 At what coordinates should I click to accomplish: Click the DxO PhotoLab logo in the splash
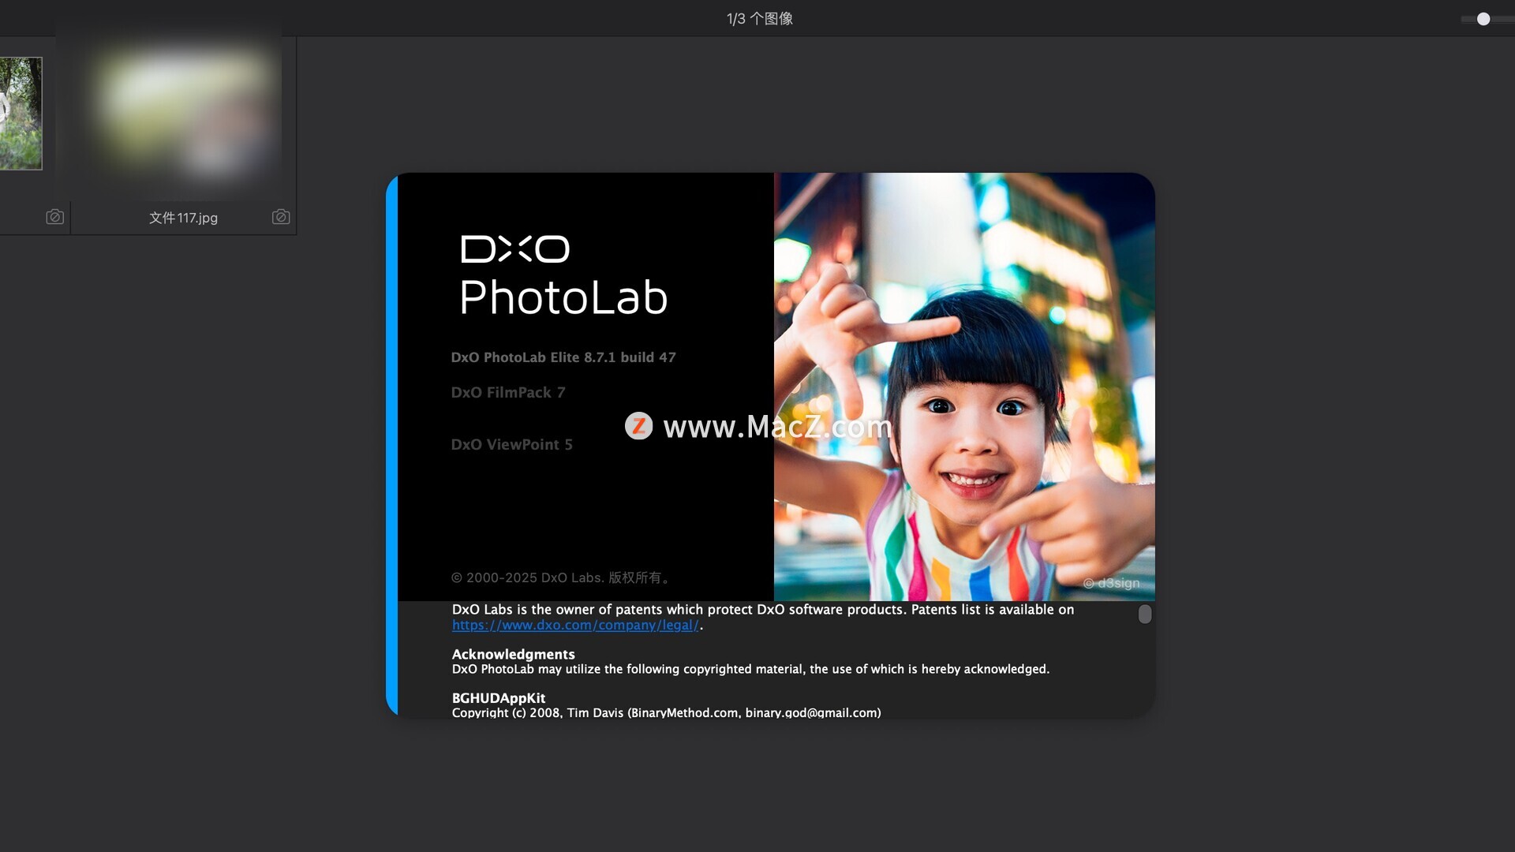point(563,275)
